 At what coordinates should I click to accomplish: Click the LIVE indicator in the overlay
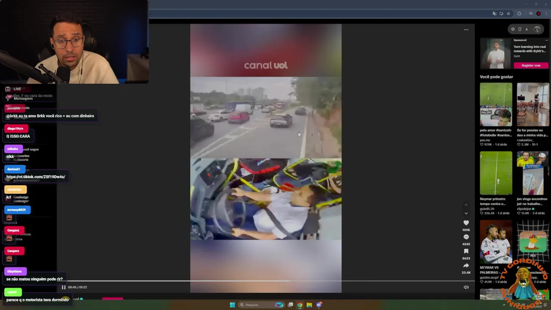point(17,89)
